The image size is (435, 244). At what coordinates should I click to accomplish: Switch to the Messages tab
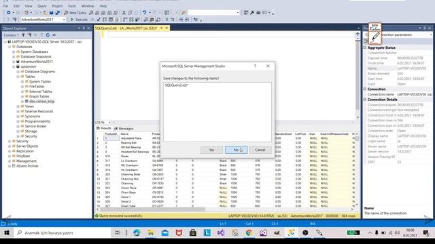[124, 129]
